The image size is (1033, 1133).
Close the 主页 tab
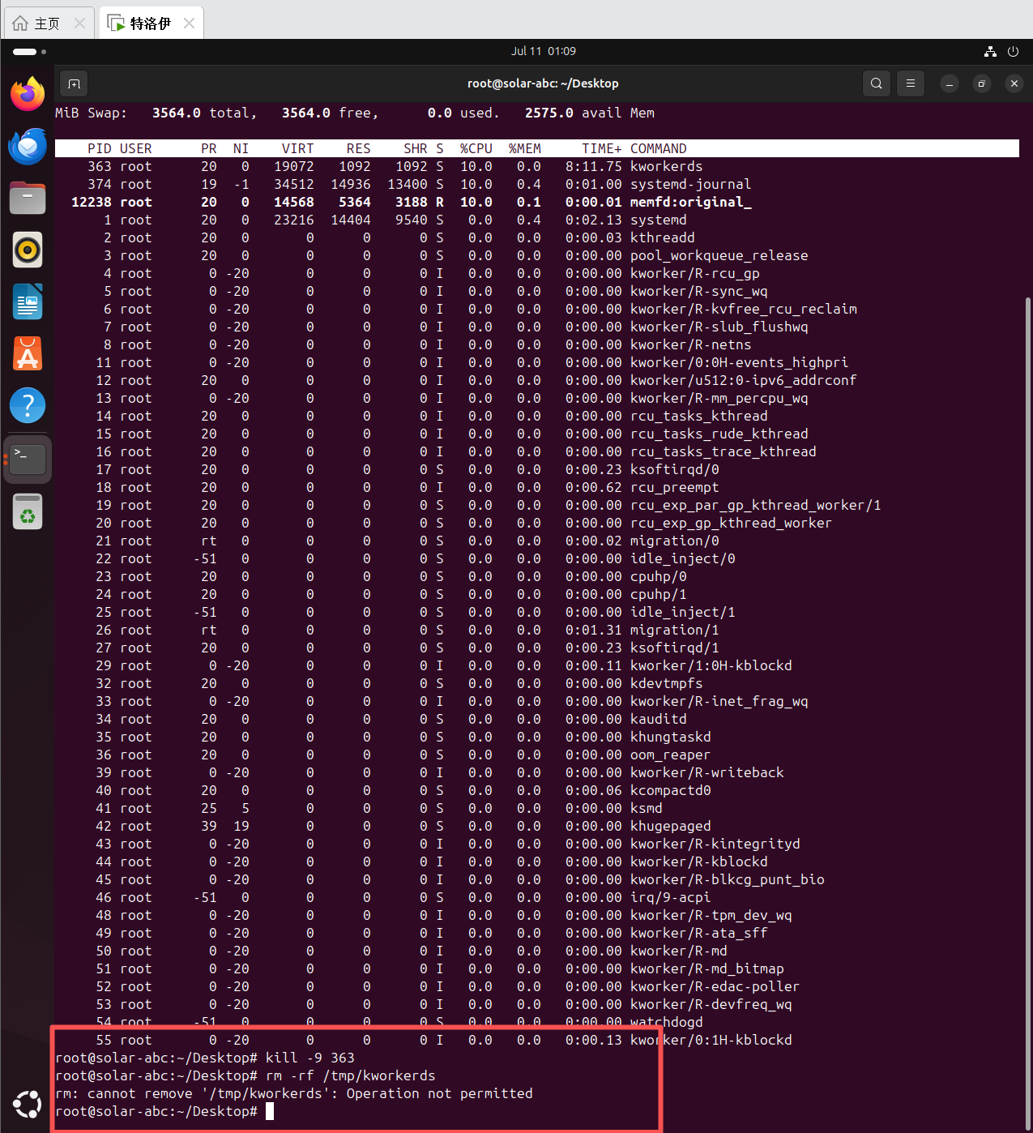tap(79, 24)
